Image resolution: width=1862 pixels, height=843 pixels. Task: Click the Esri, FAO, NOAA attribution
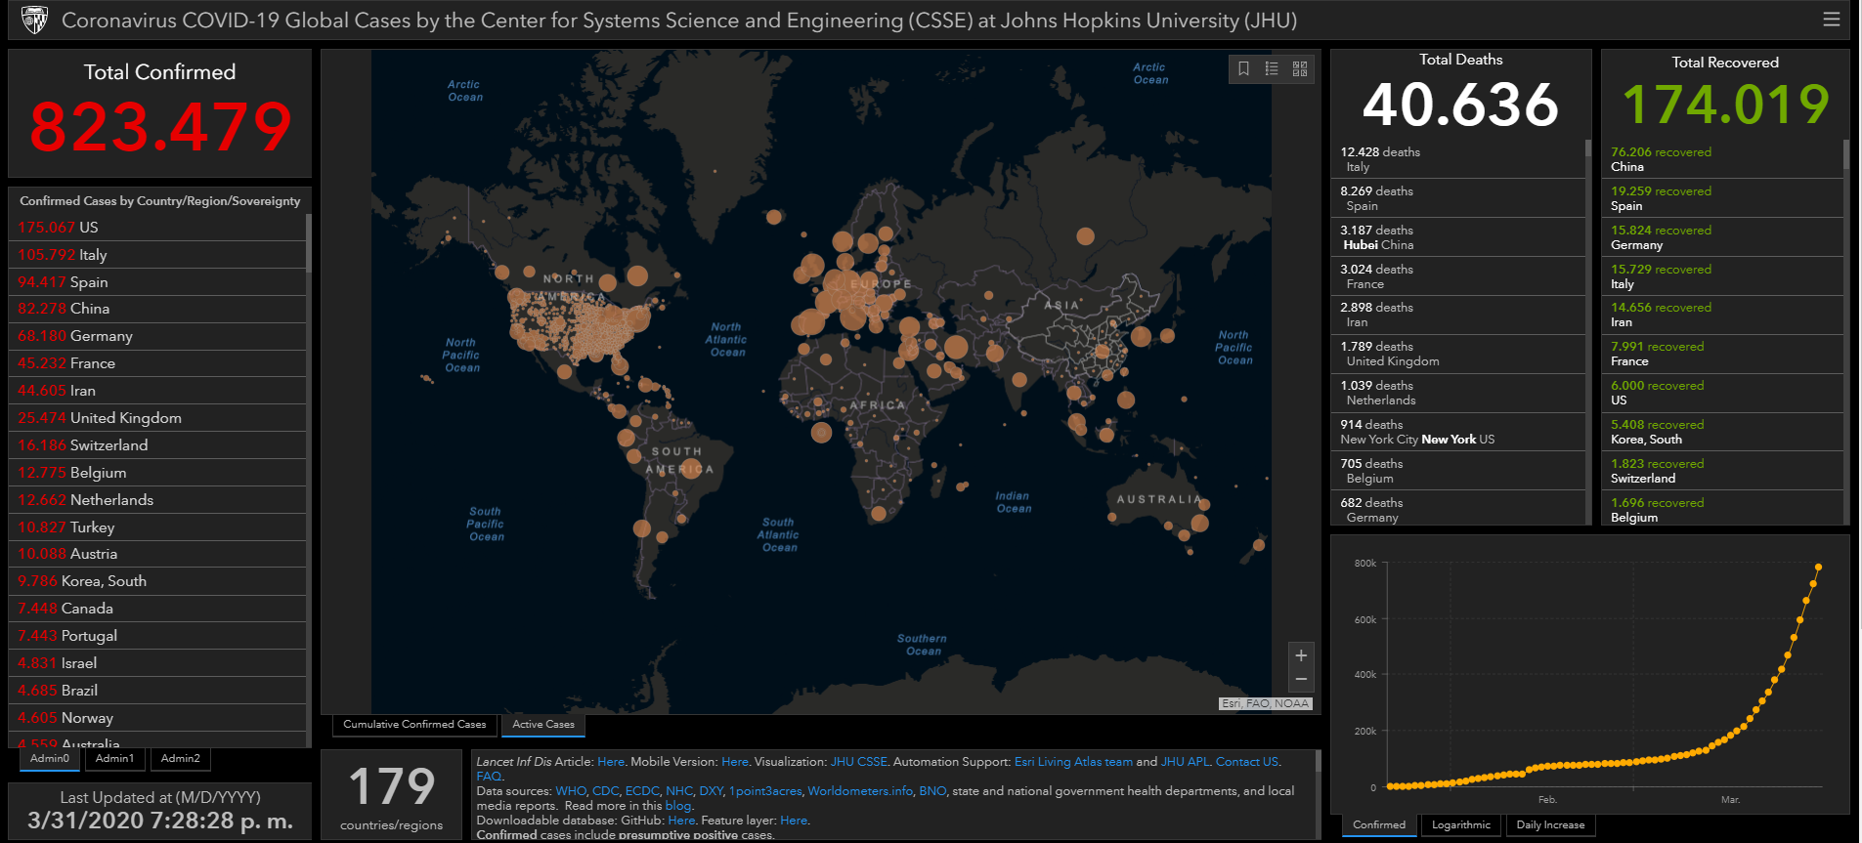(x=1265, y=703)
